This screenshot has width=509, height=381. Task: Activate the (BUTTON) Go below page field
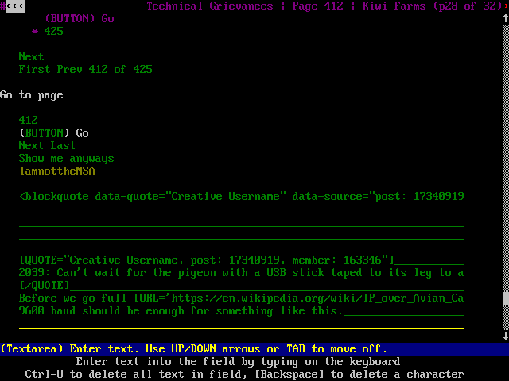point(53,133)
